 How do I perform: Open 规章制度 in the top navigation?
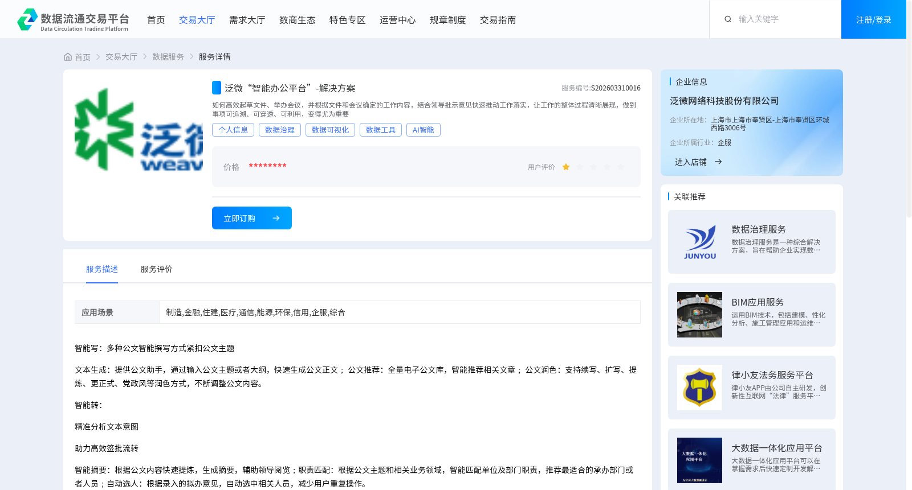(448, 20)
